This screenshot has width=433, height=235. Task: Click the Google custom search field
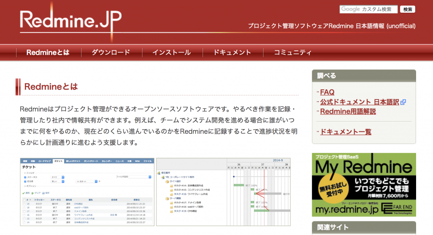[x=368, y=9]
